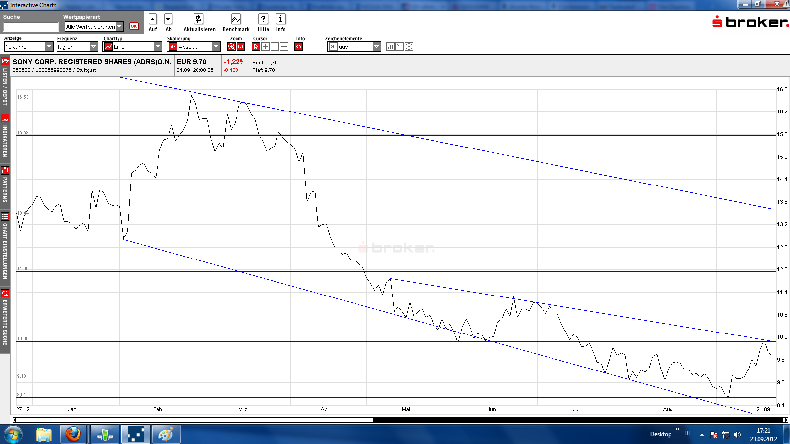Select the crosshair cursor mode
The image size is (790, 444).
(265, 47)
